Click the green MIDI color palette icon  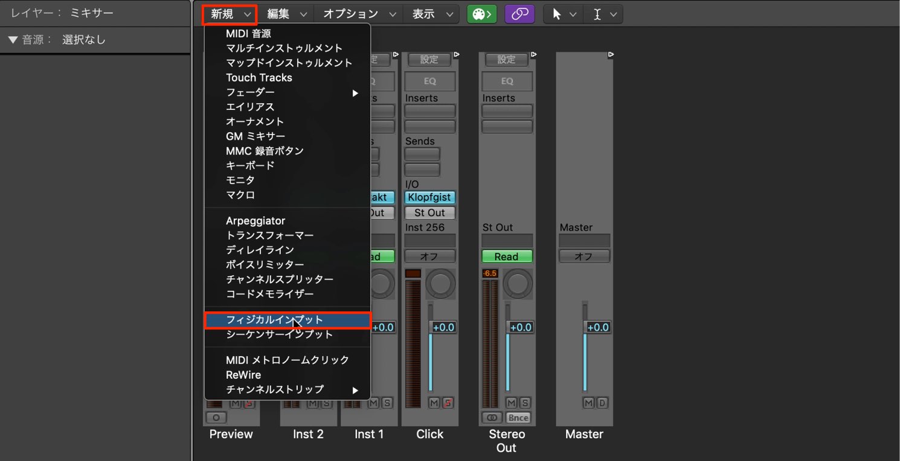(481, 14)
